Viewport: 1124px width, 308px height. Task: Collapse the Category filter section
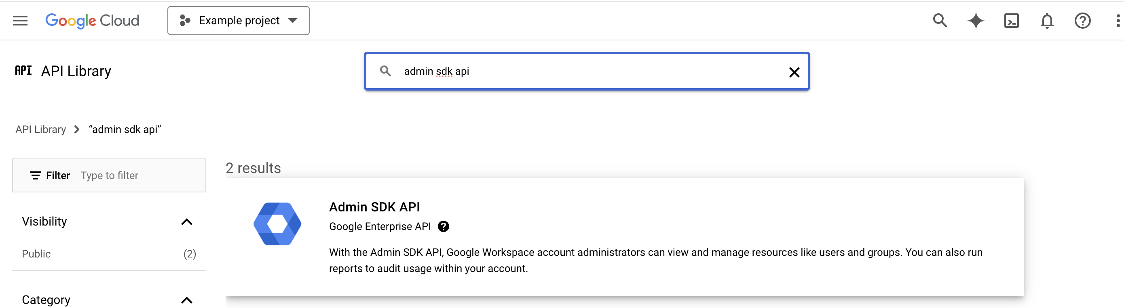[186, 300]
